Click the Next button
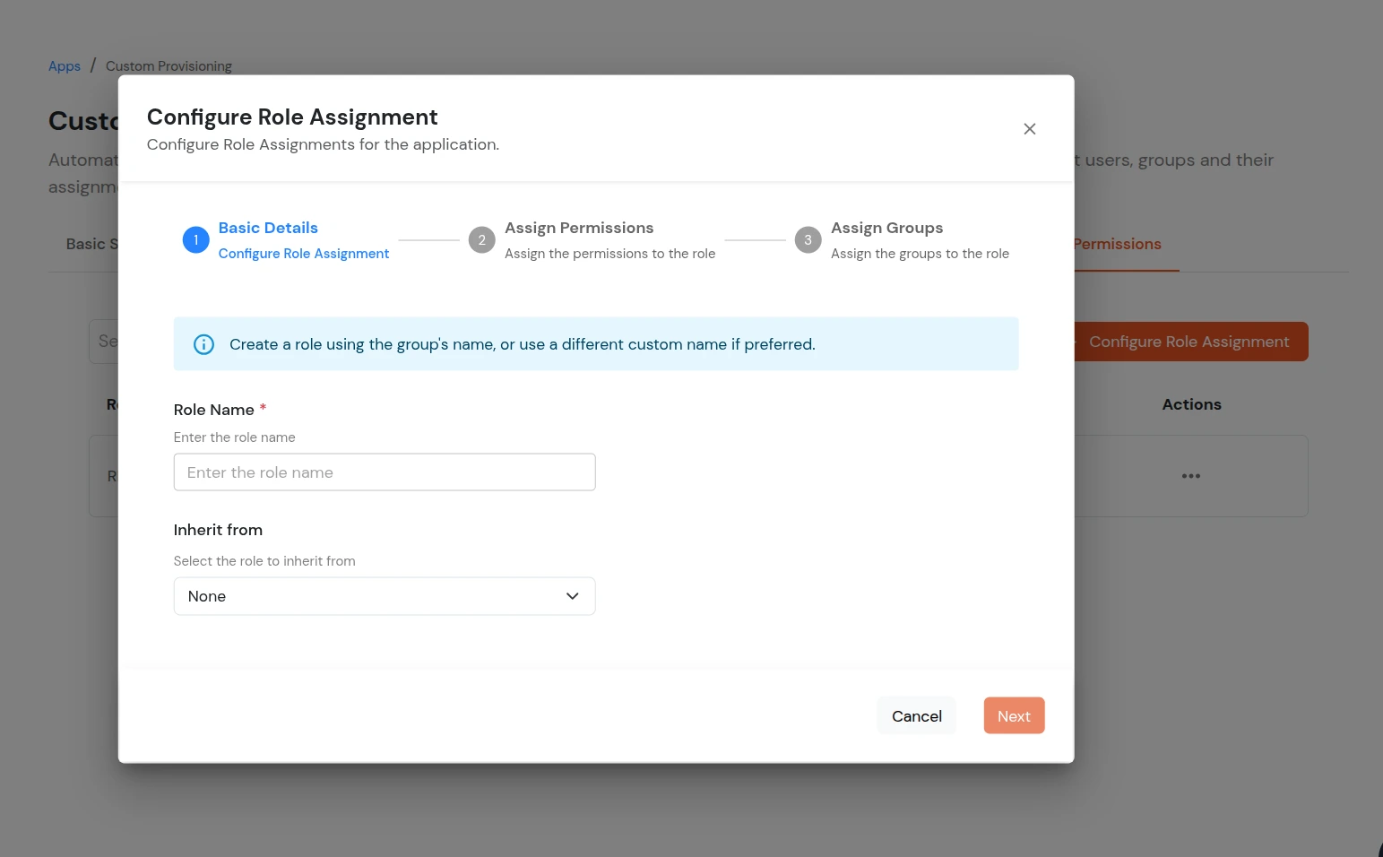 pos(1013,715)
